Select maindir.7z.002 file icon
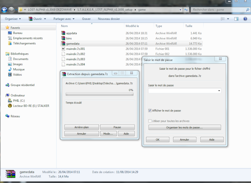This screenshot has height=183, width=251. click(x=63, y=54)
